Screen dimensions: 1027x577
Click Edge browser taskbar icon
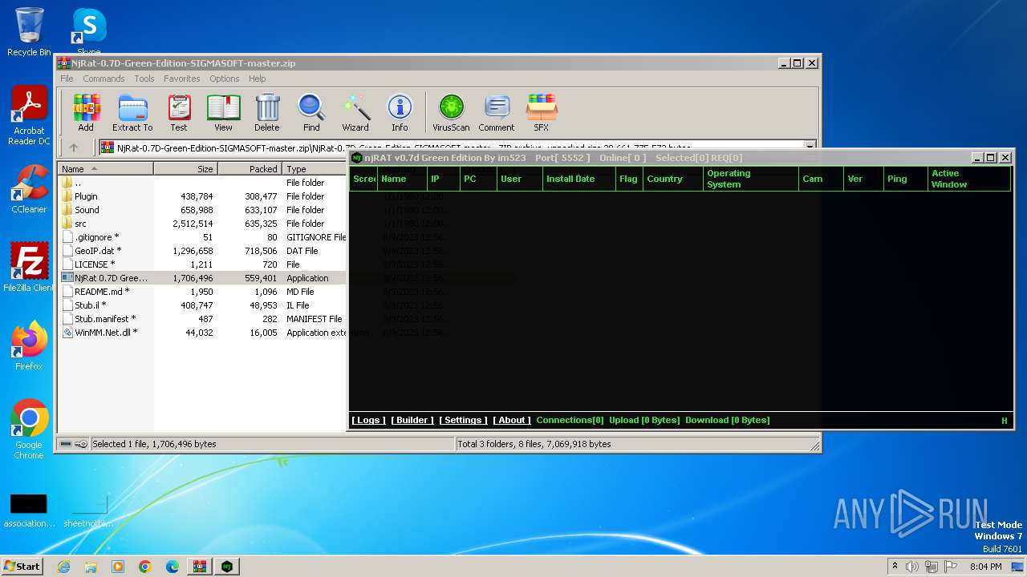coord(172,567)
